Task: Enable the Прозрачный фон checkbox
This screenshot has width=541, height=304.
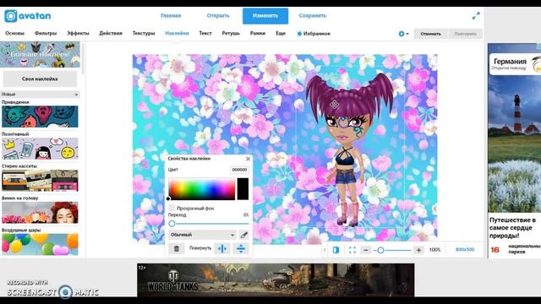Action: [x=172, y=209]
